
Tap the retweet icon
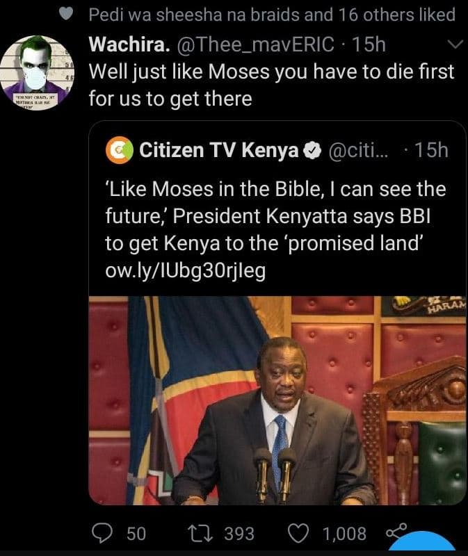coord(200,534)
